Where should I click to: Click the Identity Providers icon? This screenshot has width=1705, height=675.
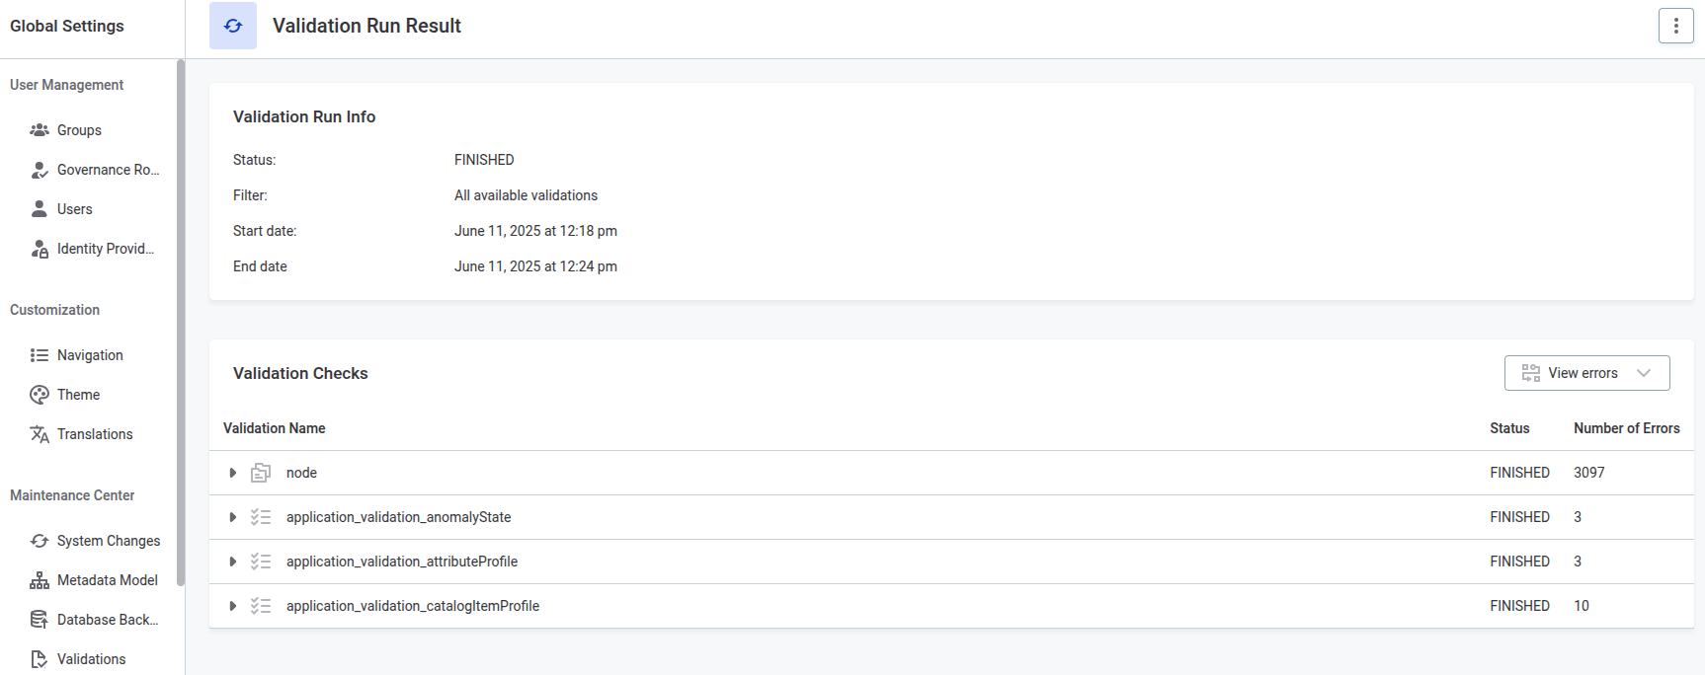point(40,249)
